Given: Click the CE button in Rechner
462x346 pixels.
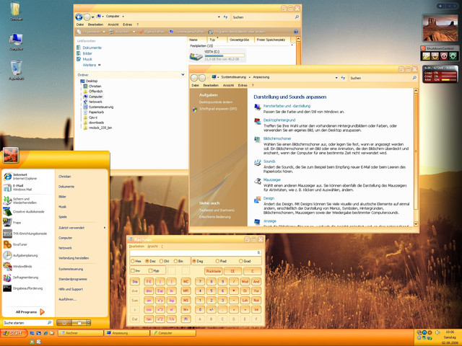Looking at the screenshot, I should pos(232,271).
